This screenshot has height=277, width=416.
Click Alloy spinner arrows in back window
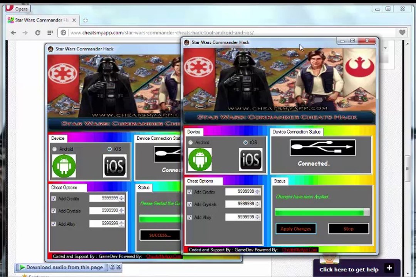(x=121, y=224)
